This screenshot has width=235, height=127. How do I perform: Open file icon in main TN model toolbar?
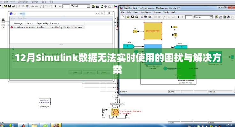5,6
